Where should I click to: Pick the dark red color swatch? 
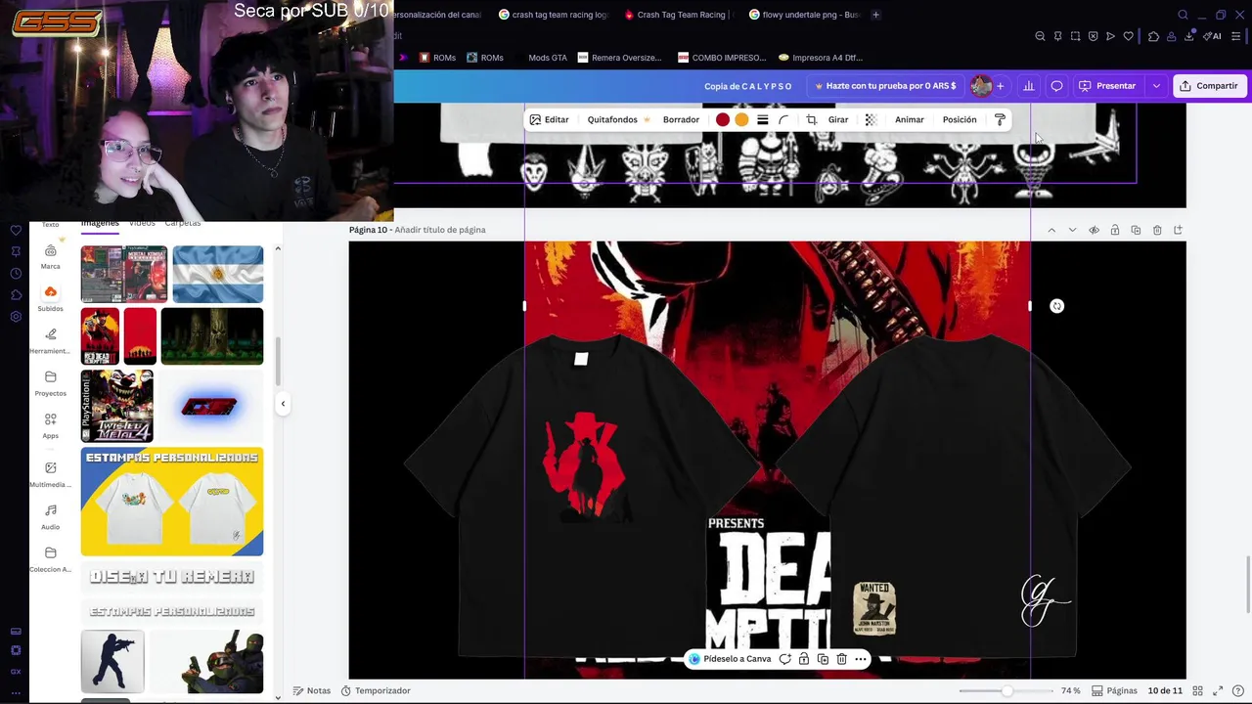click(723, 119)
